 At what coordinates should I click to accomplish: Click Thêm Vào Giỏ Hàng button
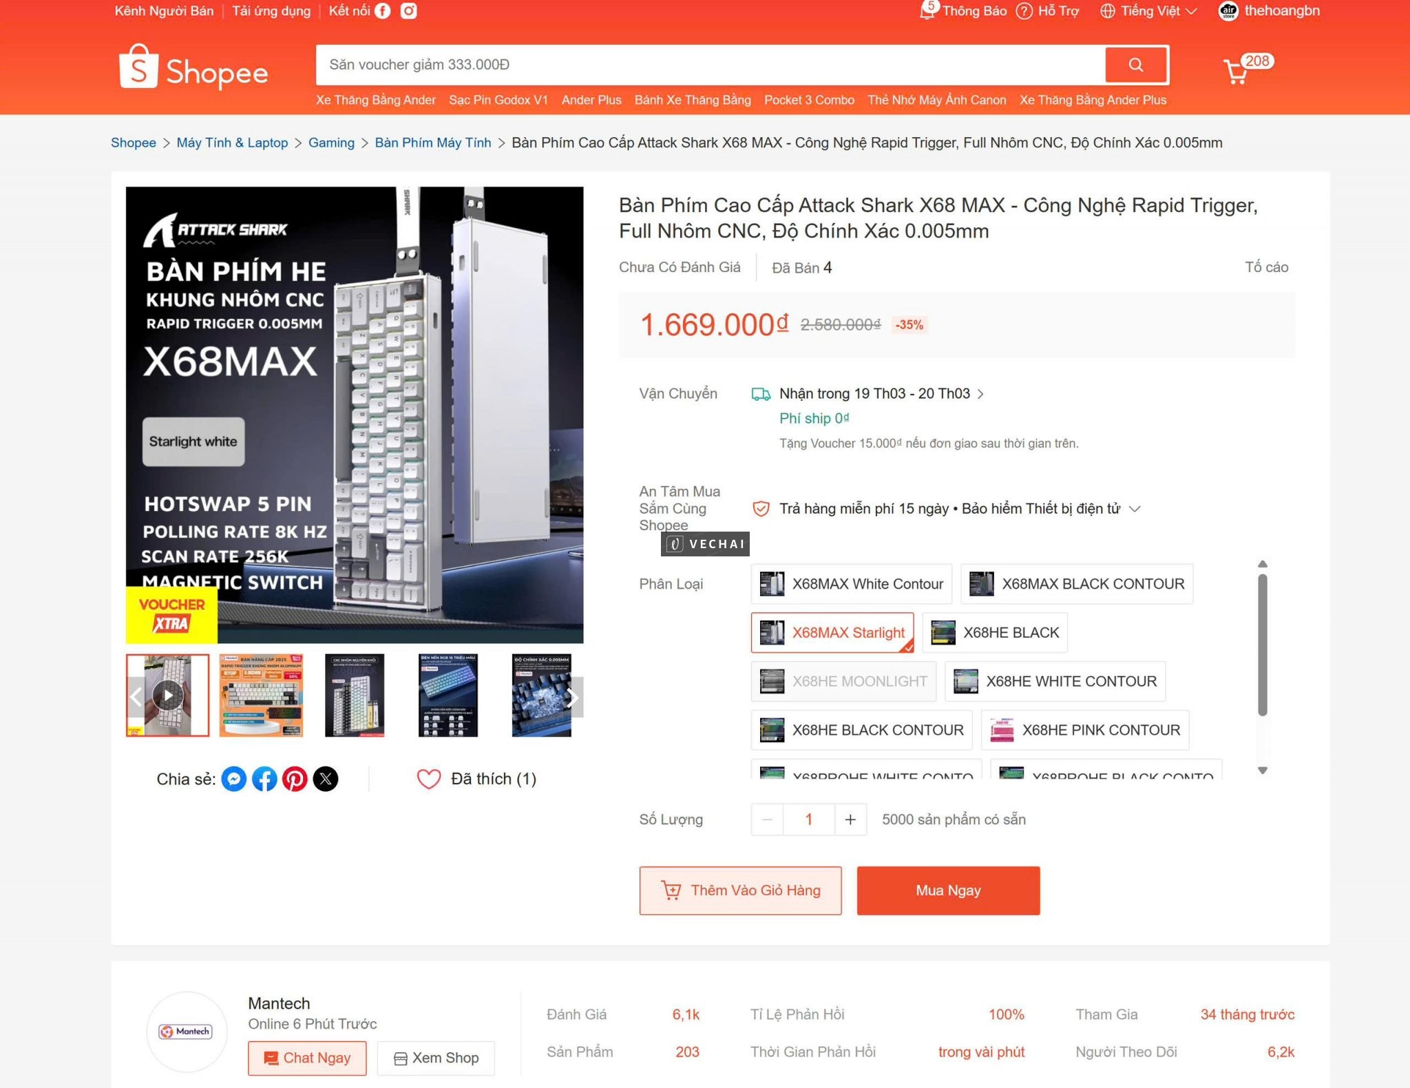(740, 890)
